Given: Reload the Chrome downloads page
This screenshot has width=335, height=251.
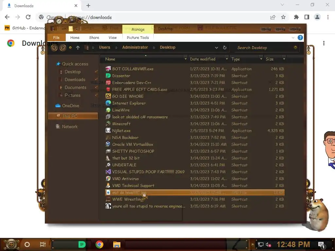Looking at the screenshot, I should coord(28,17).
